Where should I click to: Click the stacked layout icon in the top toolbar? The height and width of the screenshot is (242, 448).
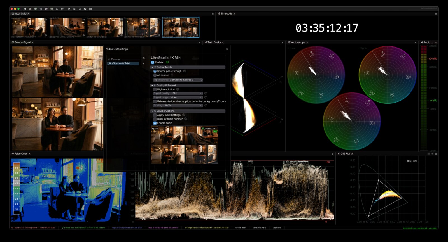coord(25,9)
